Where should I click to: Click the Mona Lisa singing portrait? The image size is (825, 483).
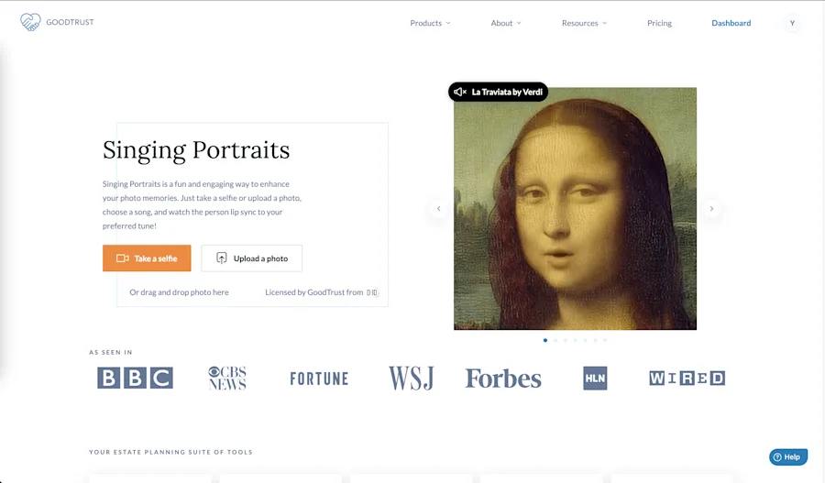click(575, 209)
